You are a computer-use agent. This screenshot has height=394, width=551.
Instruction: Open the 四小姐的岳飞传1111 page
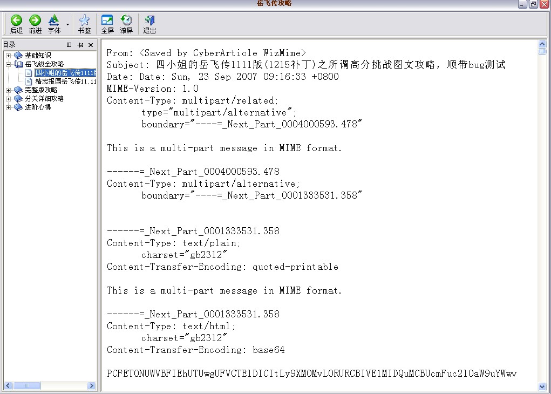pyautogui.click(x=65, y=73)
